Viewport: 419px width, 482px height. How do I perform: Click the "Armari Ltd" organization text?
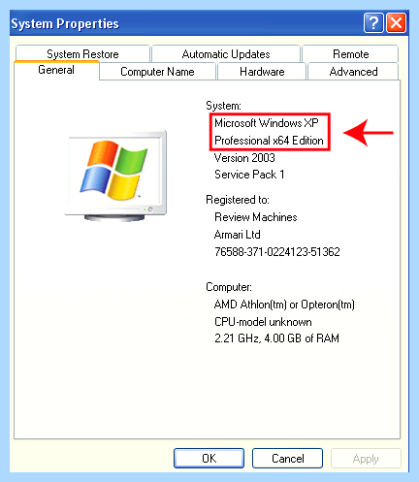[x=237, y=235]
